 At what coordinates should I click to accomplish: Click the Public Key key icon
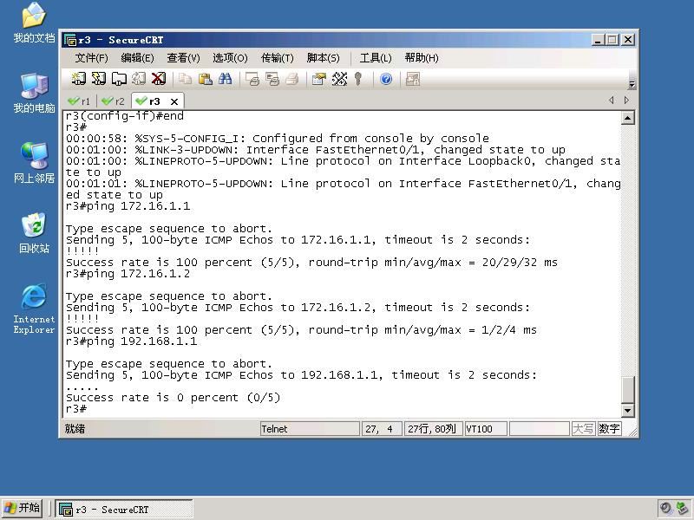[358, 79]
